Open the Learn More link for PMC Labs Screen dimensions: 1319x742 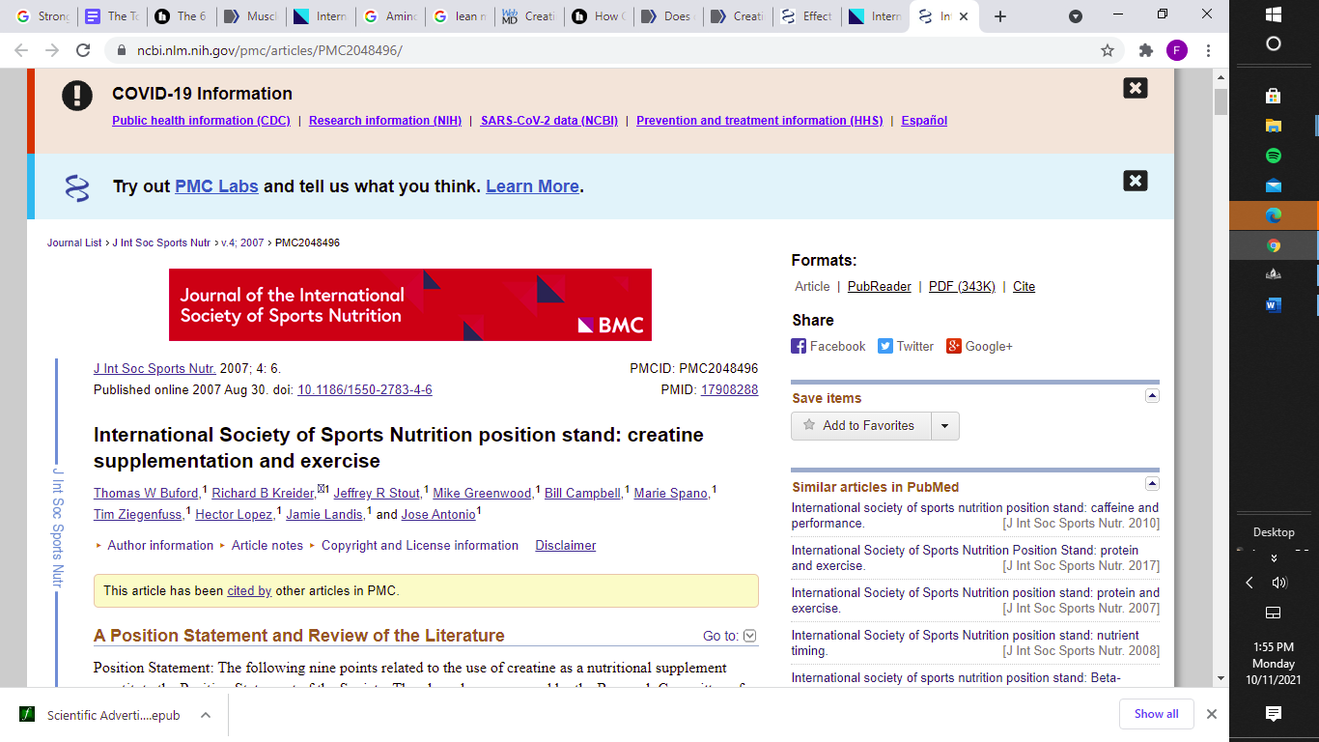[x=532, y=186]
